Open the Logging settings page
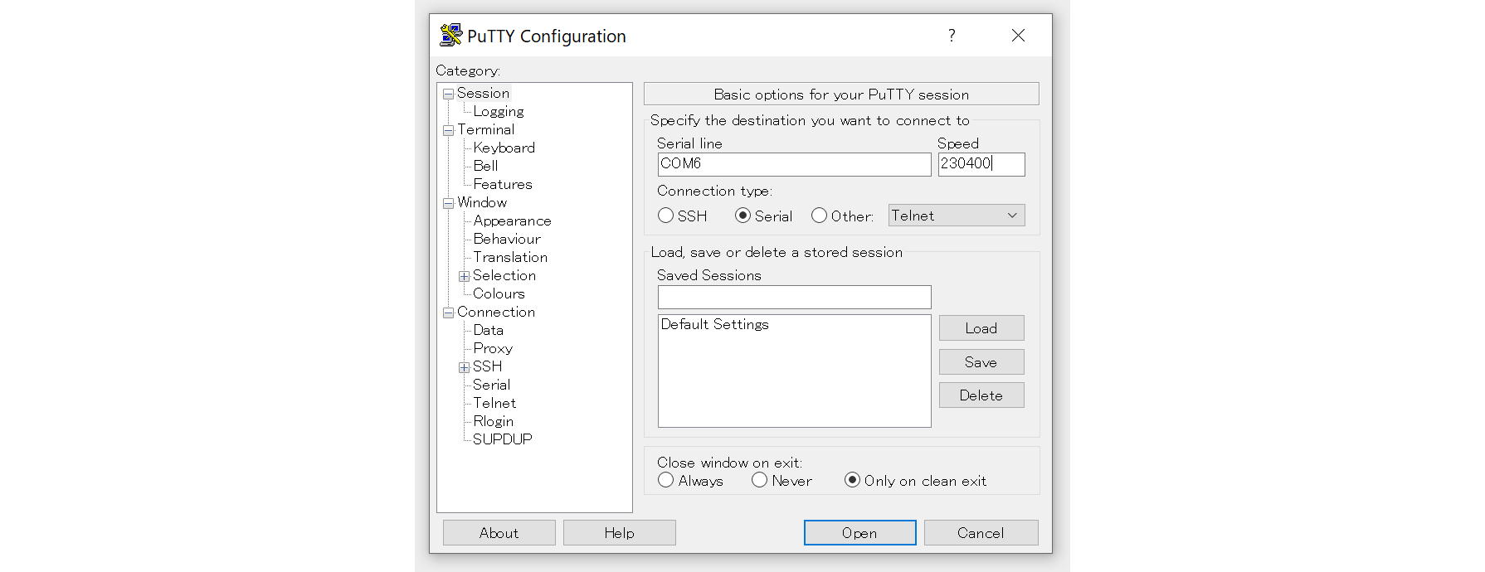Screen dimensions: 1485x572 498,112
